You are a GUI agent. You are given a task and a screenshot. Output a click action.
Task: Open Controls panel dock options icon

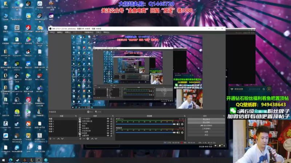click(224, 116)
